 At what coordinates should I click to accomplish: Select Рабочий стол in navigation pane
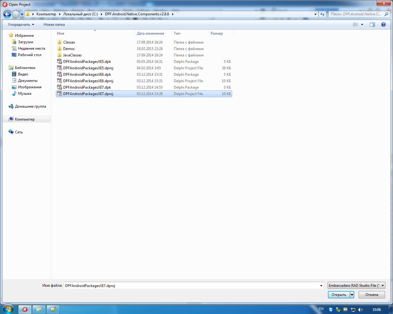(x=29, y=55)
